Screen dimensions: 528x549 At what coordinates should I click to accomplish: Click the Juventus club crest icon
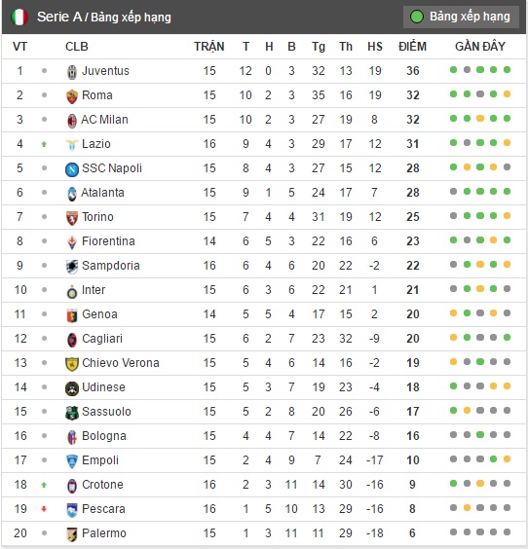(72, 71)
